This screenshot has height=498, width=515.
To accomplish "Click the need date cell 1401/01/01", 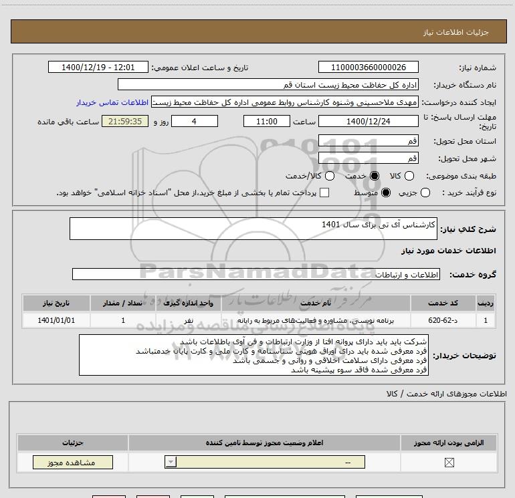I will coord(56,320).
